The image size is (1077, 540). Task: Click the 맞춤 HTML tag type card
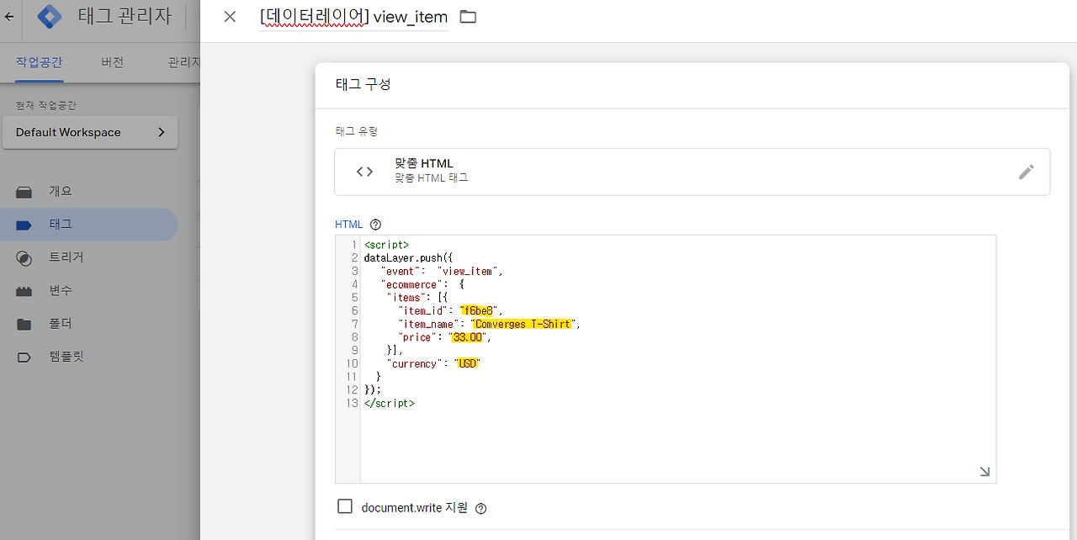click(x=692, y=171)
